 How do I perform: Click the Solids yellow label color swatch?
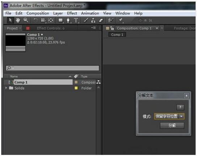(x=76, y=88)
